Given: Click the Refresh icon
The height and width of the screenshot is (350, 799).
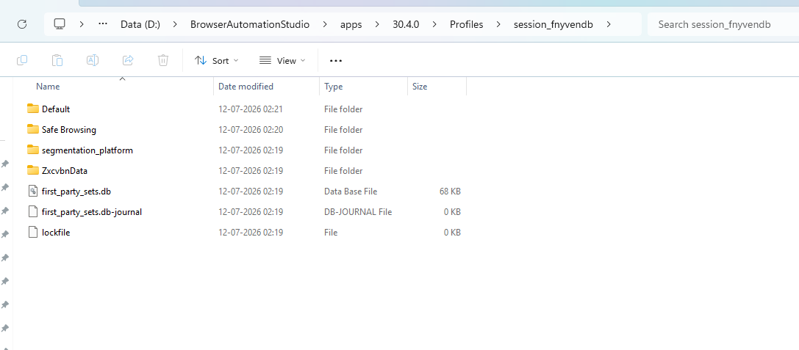Looking at the screenshot, I should pos(22,24).
